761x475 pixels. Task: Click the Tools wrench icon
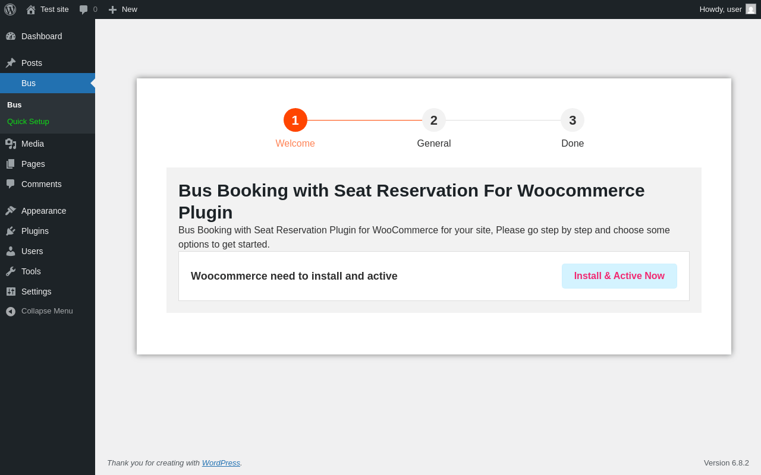coord(11,271)
